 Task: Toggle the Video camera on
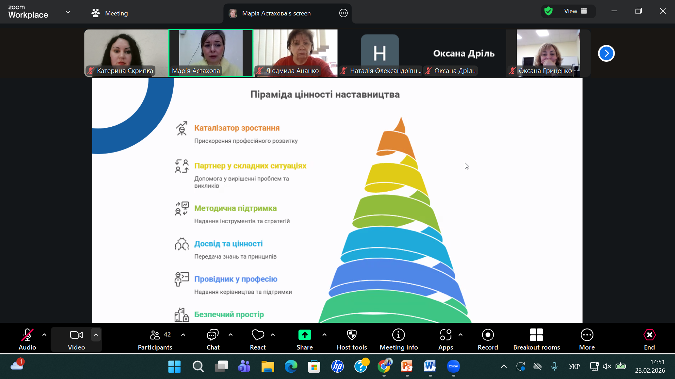click(76, 335)
